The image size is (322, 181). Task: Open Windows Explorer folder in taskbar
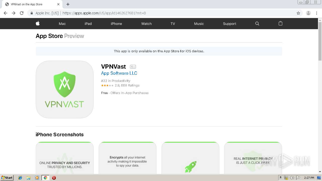28,178
